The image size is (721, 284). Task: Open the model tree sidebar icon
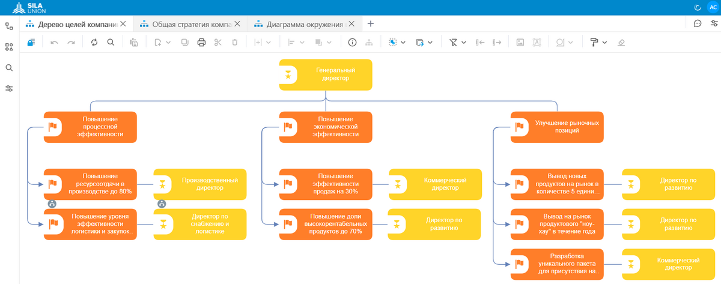click(x=9, y=26)
